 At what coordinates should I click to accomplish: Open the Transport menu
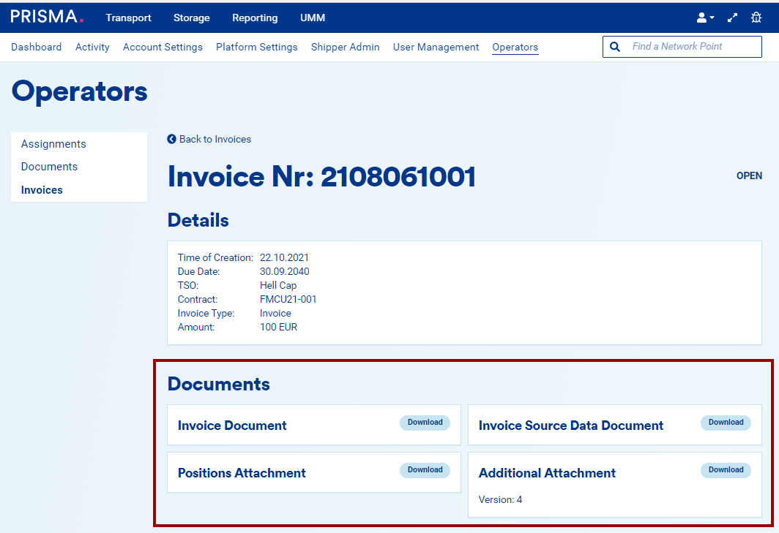tap(128, 18)
